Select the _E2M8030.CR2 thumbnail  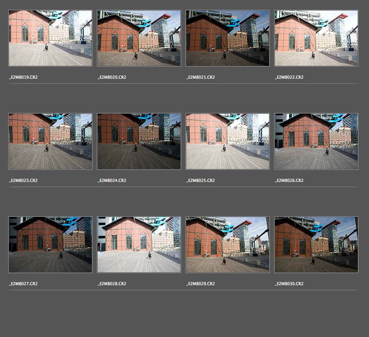pos(316,245)
